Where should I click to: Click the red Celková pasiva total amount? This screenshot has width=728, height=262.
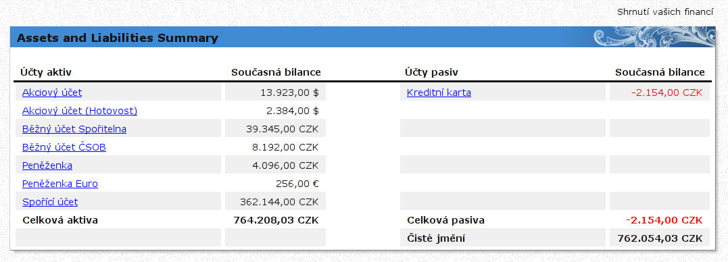pyautogui.click(x=664, y=220)
